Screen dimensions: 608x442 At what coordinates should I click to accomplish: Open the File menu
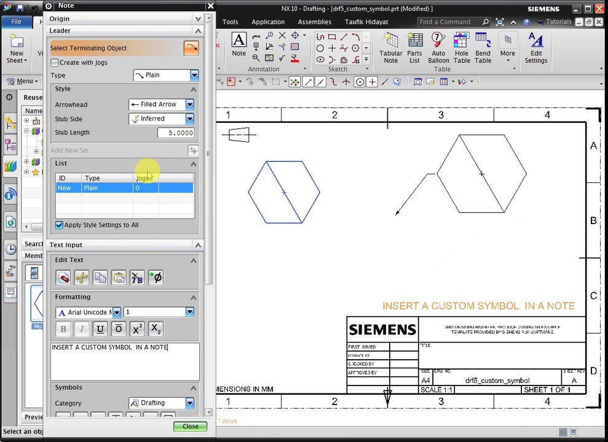tap(16, 21)
